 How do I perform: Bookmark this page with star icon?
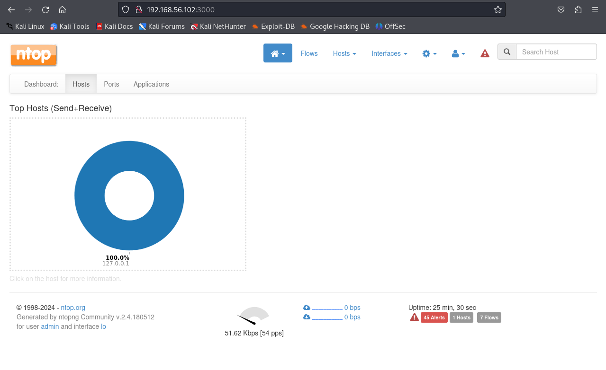pos(497,9)
